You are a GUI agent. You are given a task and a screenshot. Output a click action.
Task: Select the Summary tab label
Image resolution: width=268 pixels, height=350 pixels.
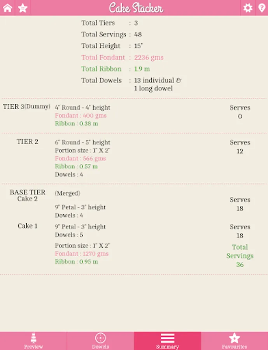point(167,346)
